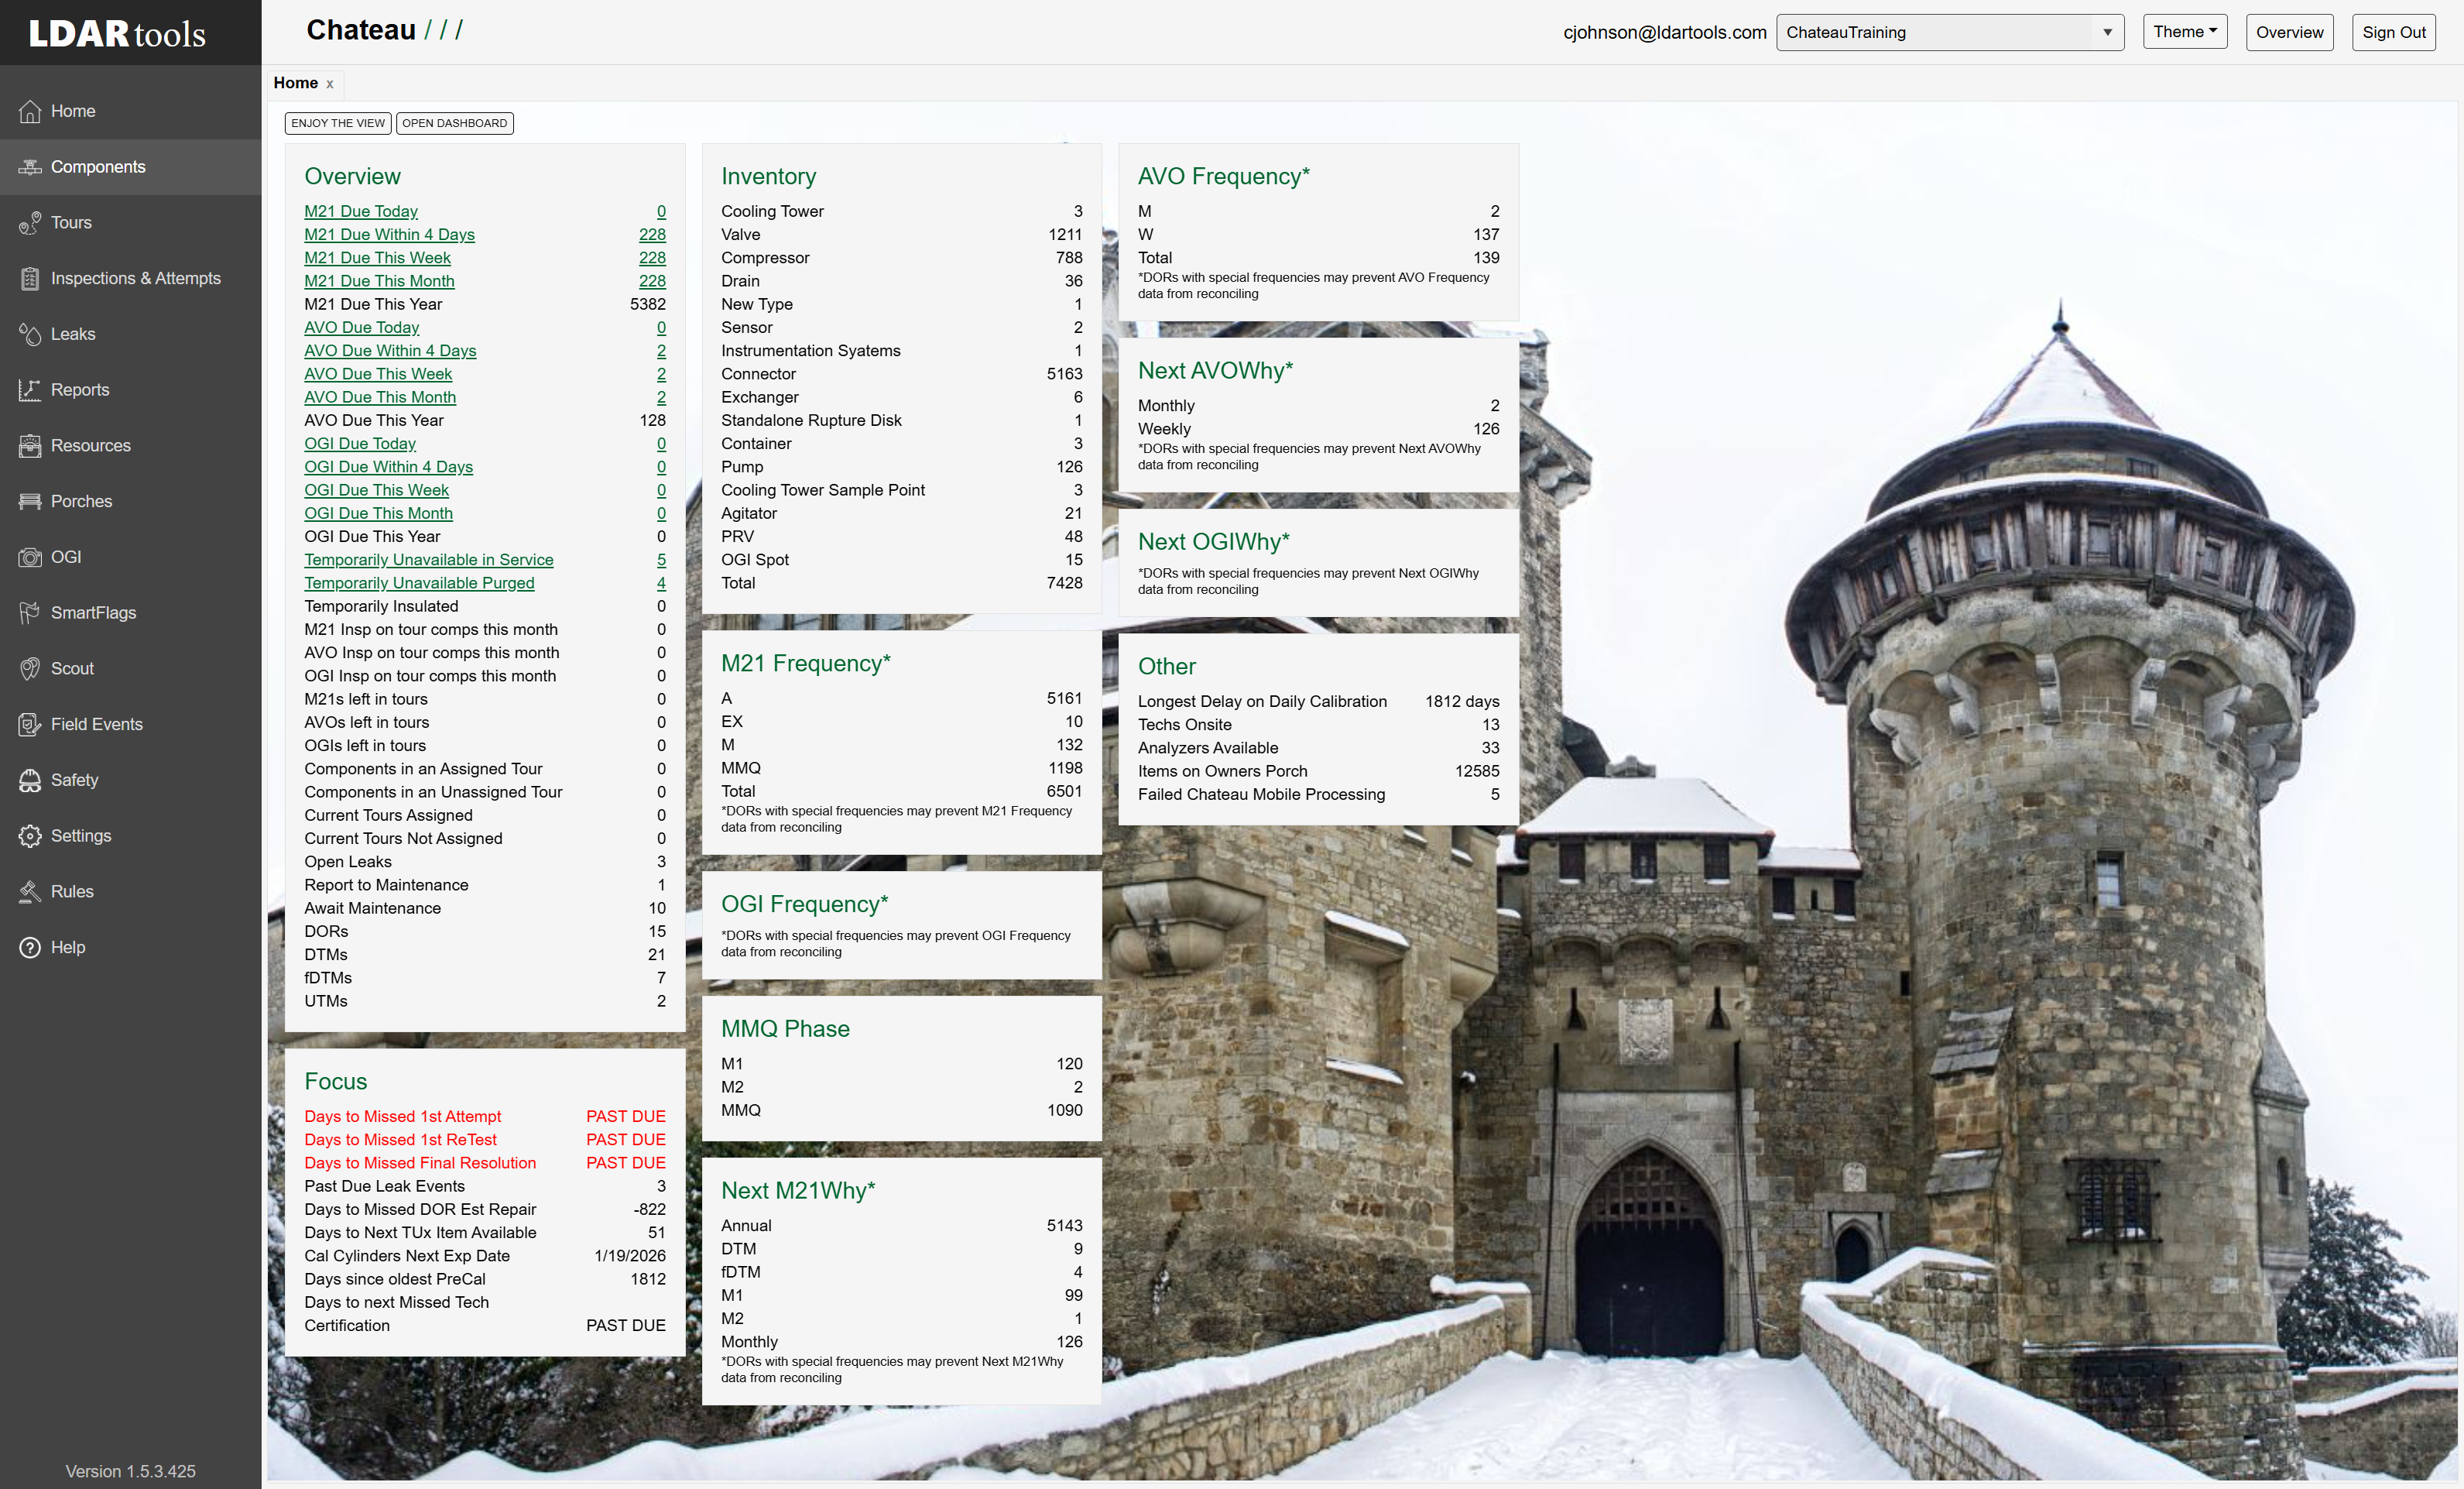Click the Scout badge icon
The height and width of the screenshot is (1489, 2464).
click(x=30, y=669)
